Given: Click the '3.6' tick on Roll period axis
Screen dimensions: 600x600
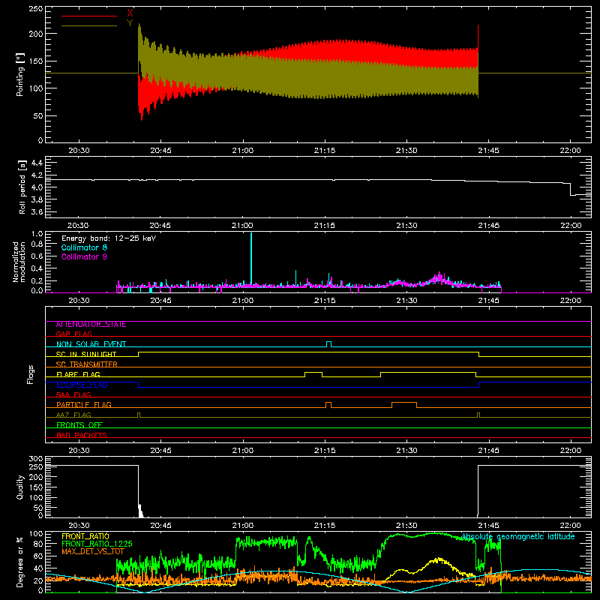Looking at the screenshot, I should tap(37, 211).
